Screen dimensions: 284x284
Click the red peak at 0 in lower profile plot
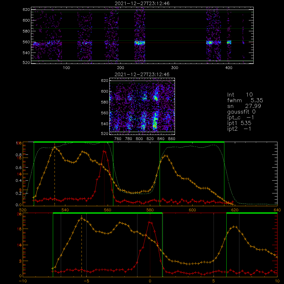[x=150, y=222]
